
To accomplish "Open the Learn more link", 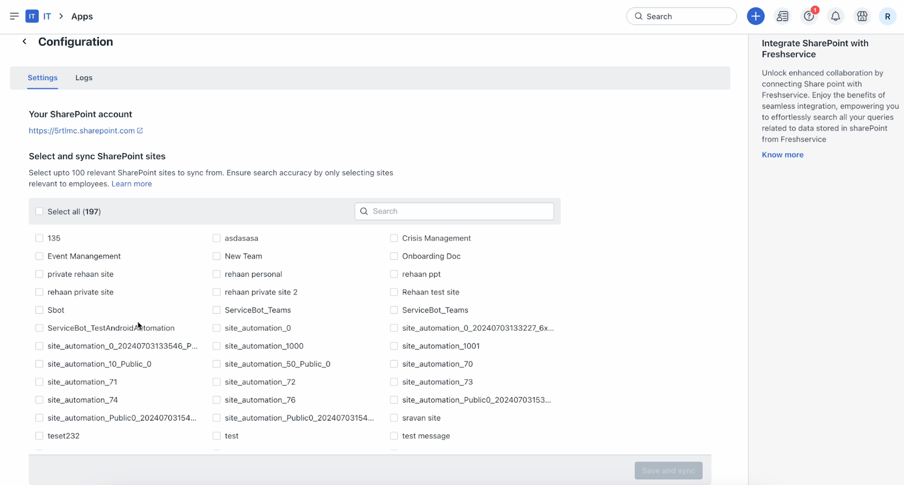I will click(132, 183).
